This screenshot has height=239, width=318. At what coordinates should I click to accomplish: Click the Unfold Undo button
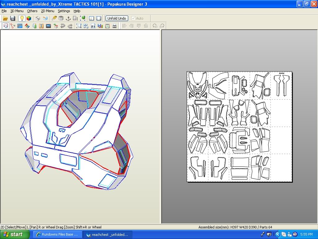(117, 18)
